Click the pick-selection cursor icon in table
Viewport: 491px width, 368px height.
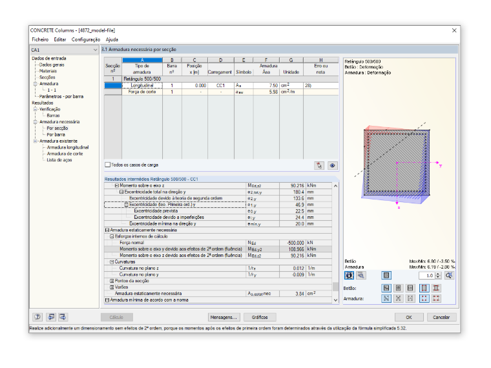[x=319, y=165]
